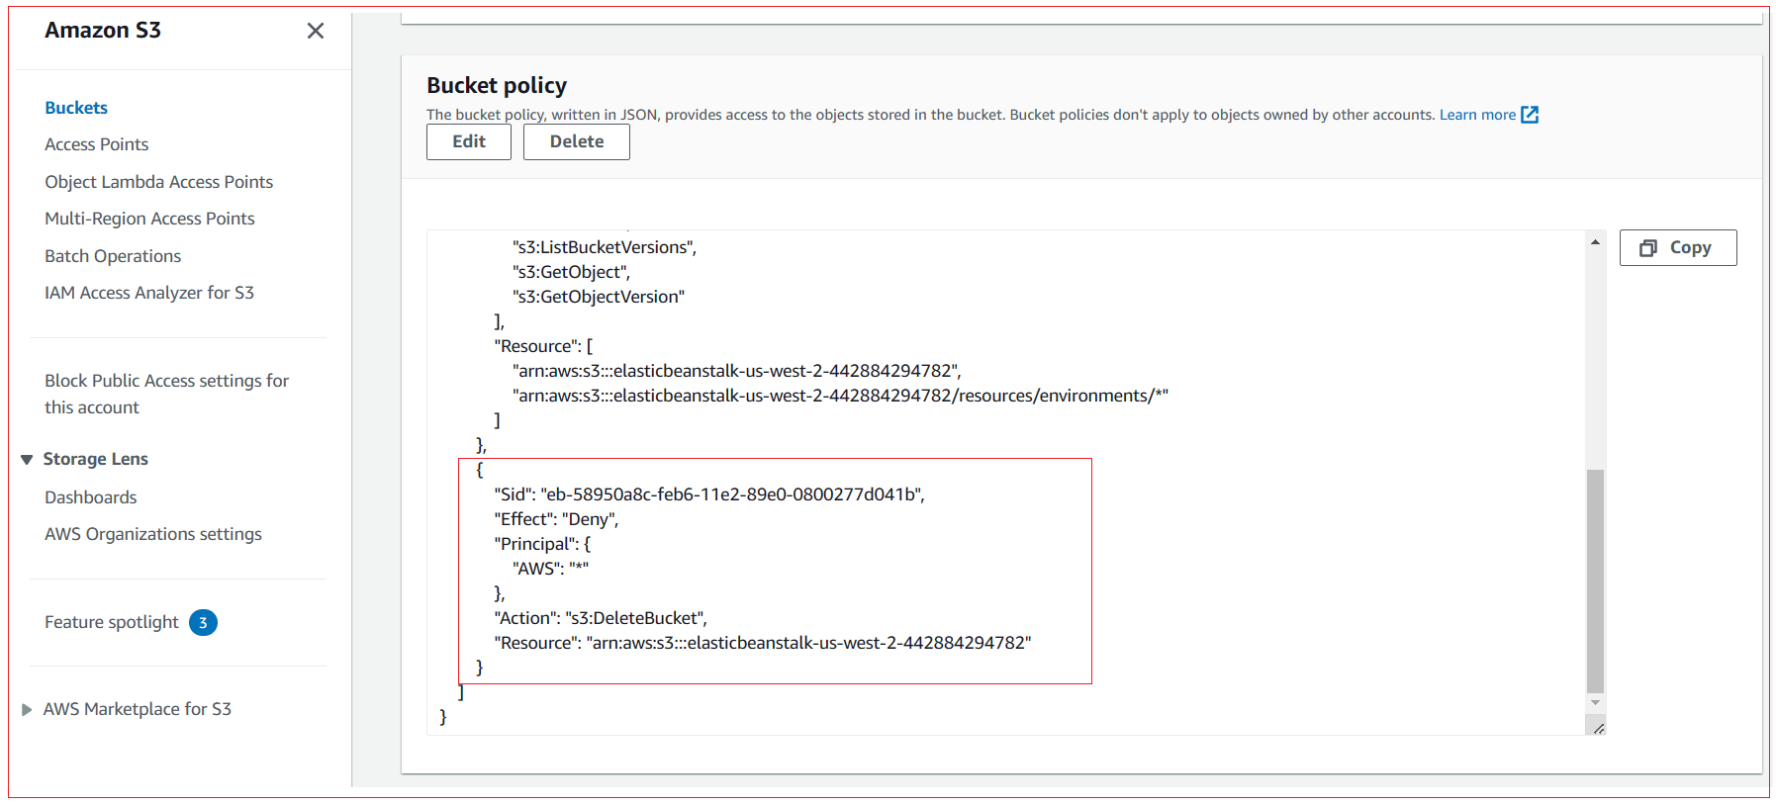Open Block Public Access settings for this account
Screen dimensions: 1776x806
pos(166,394)
